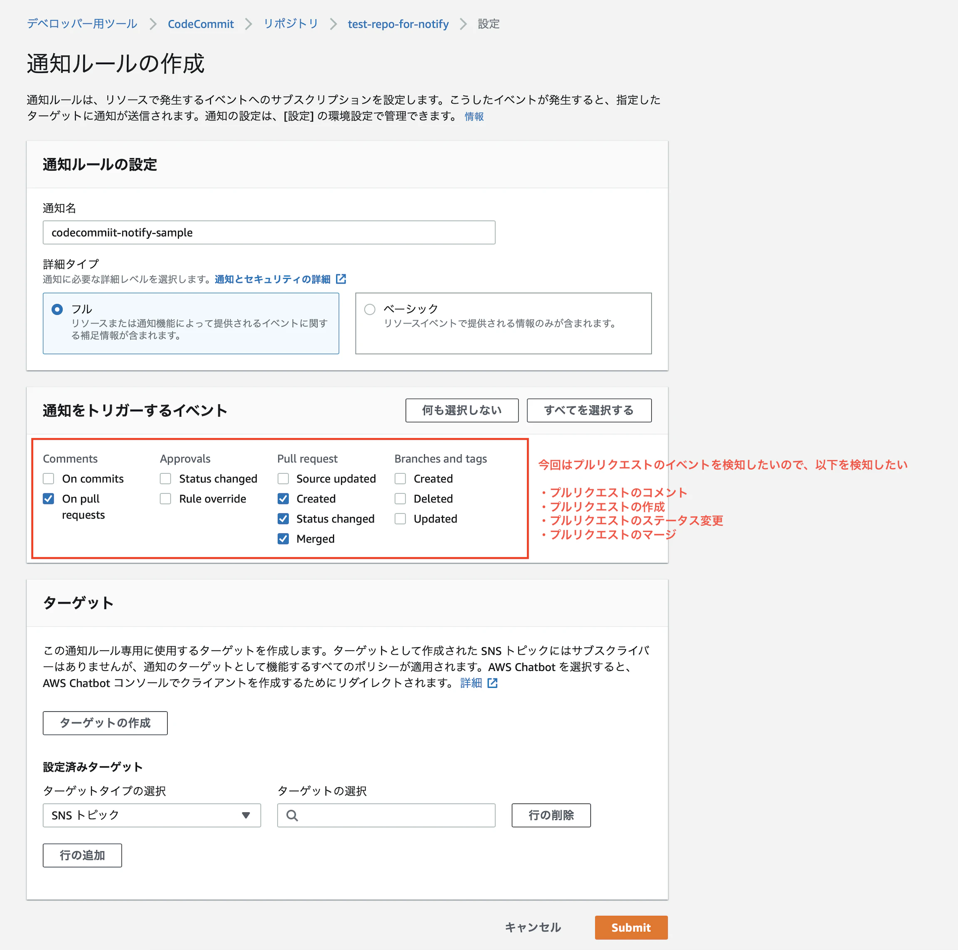Image resolution: width=958 pixels, height=950 pixels.
Task: Open test-repo-for-notify breadcrumb link
Action: (398, 24)
